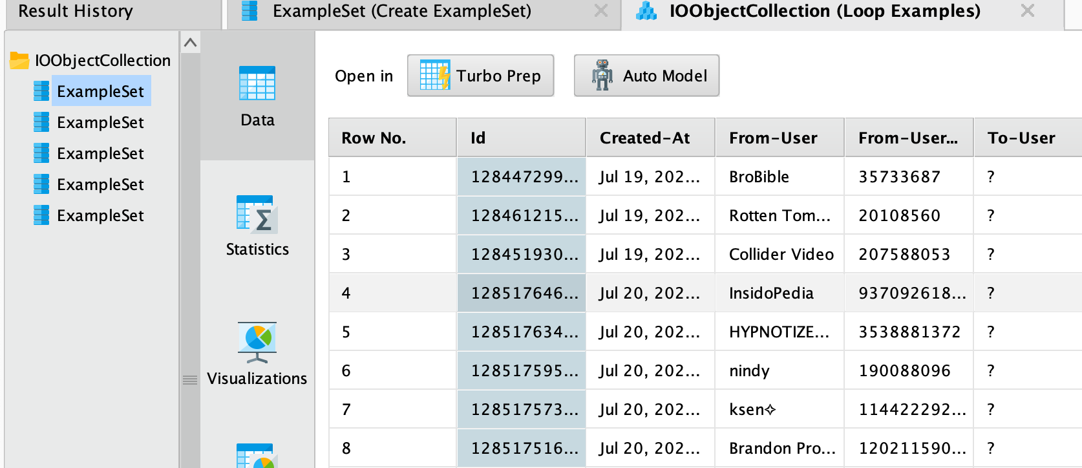Viewport: 1082px width, 468px height.
Task: Select user ID value 3538881372
Action: click(909, 332)
